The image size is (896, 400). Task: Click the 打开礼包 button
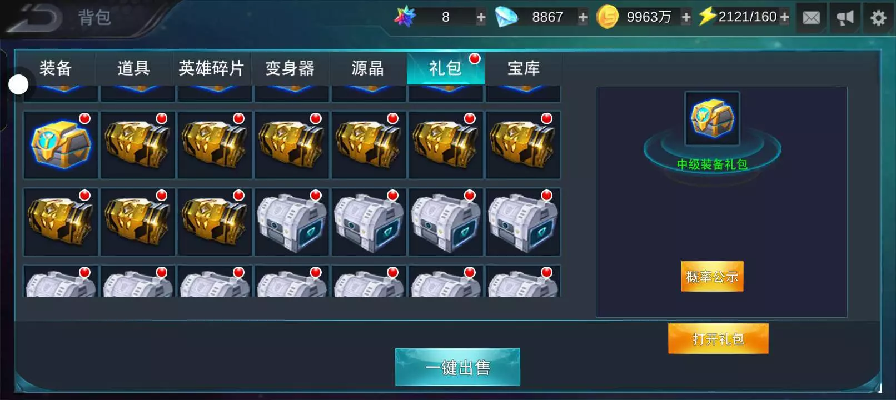(718, 339)
